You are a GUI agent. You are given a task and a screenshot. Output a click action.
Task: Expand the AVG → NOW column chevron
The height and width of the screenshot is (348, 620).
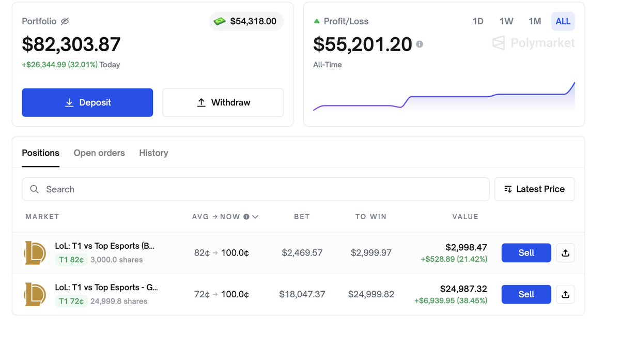pyautogui.click(x=255, y=217)
